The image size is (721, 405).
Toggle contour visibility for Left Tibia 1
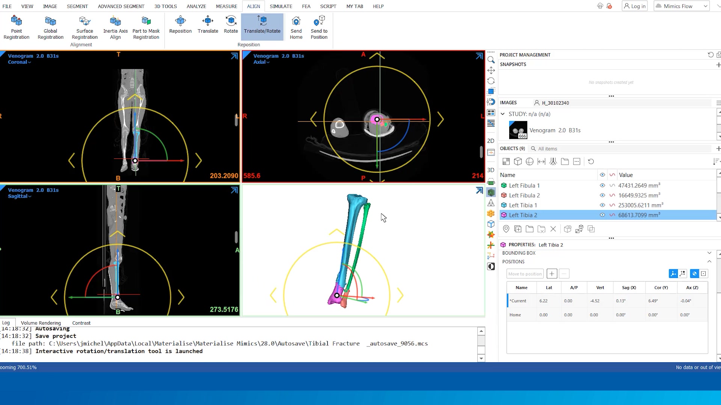point(612,205)
